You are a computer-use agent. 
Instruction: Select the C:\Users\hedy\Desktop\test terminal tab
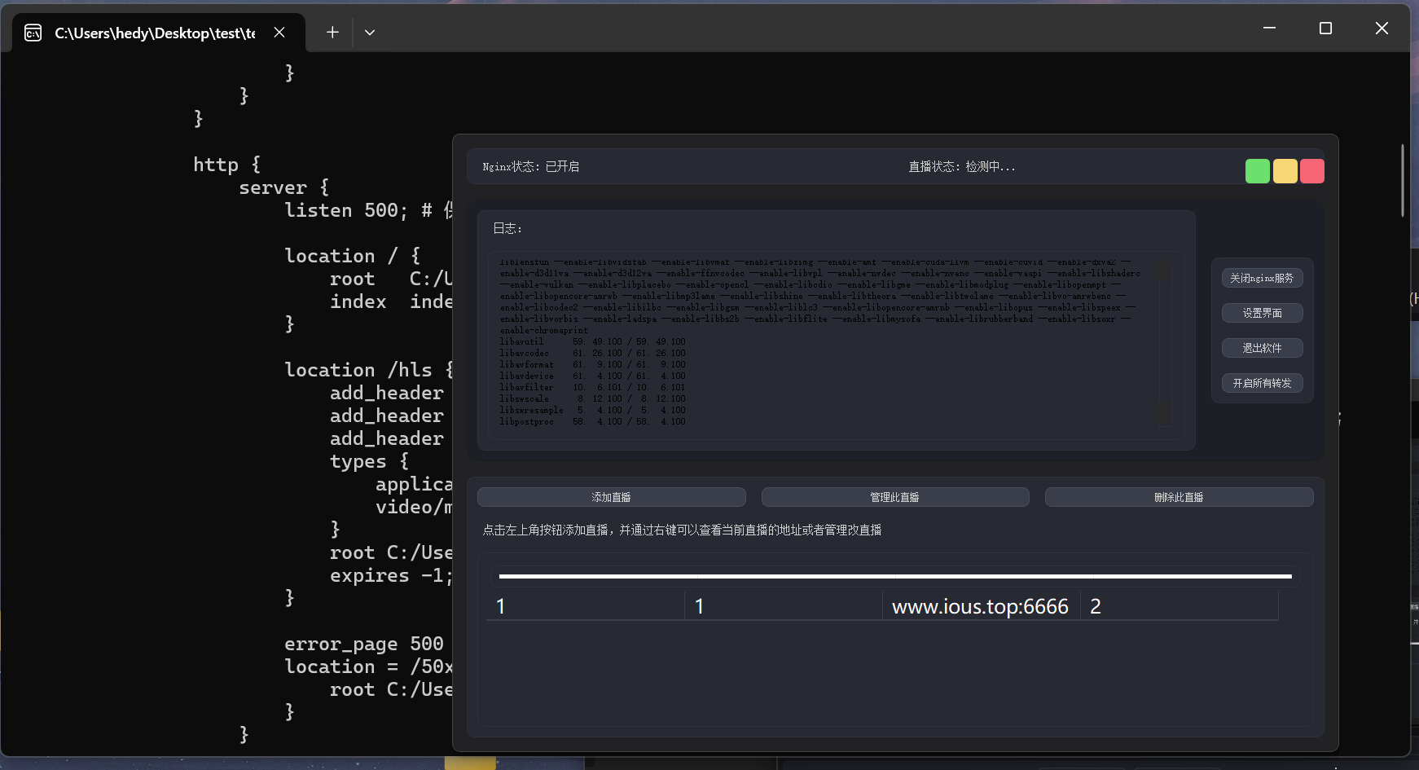coord(160,33)
